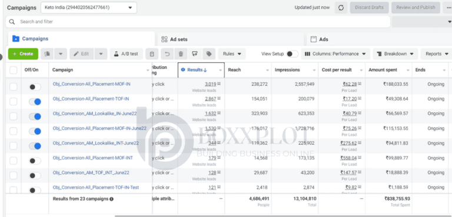Turn off Obj_Conversion_AM_Lookalike_INT-June22 campaign switch
The height and width of the screenshot is (217, 452).
35,146
